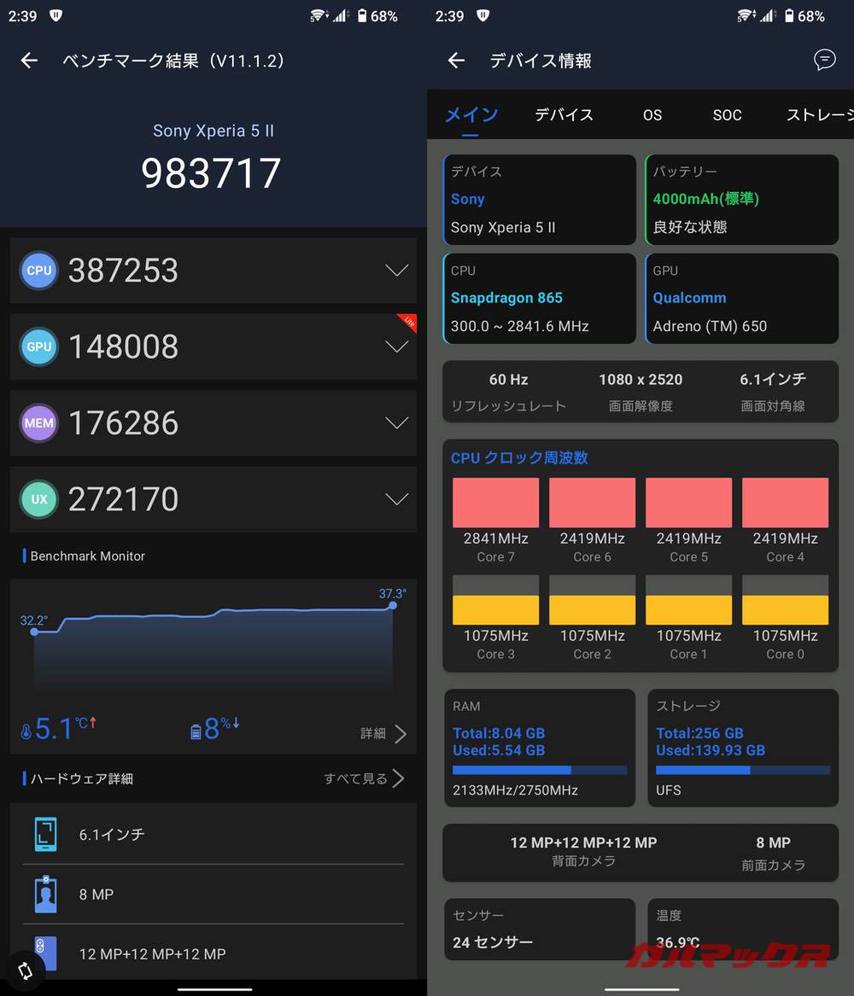Tap Core 7 2841MHz frequency block
Viewport: 854px width, 996px height.
click(x=495, y=503)
